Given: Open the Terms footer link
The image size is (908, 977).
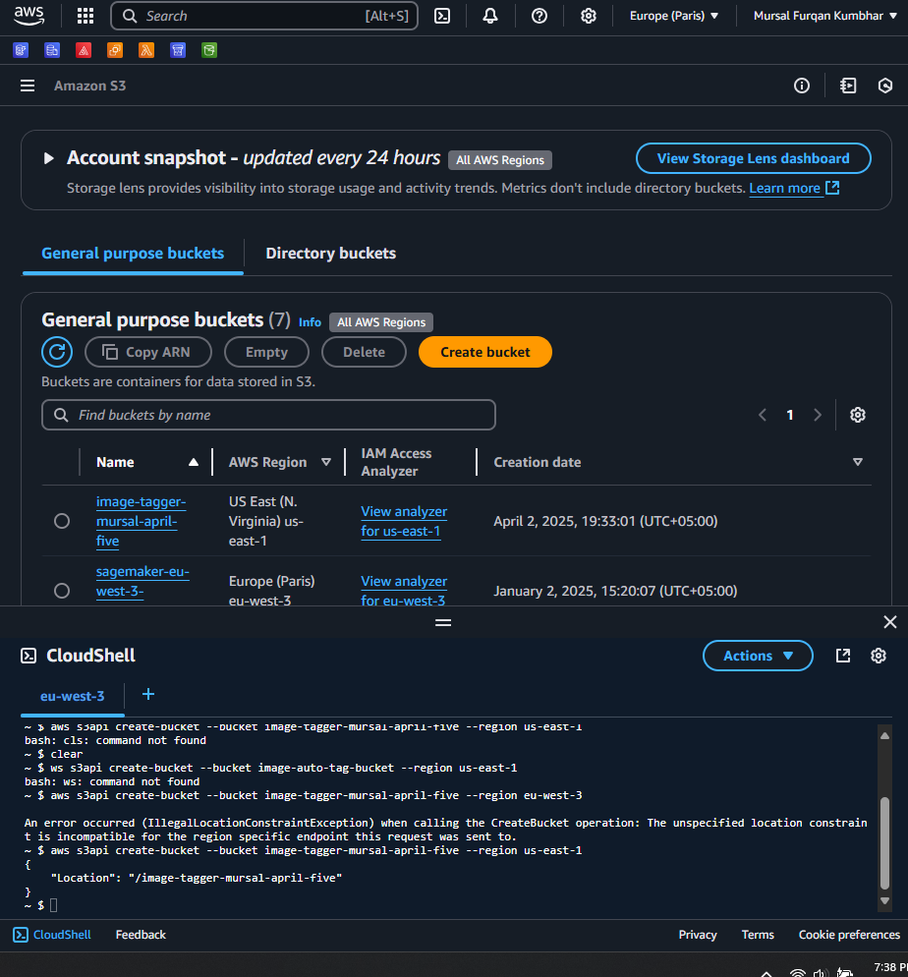Looking at the screenshot, I should click(x=758, y=935).
